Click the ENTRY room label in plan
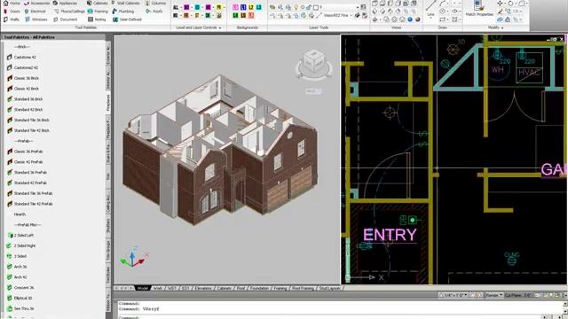Image resolution: width=568 pixels, height=319 pixels. tap(390, 235)
